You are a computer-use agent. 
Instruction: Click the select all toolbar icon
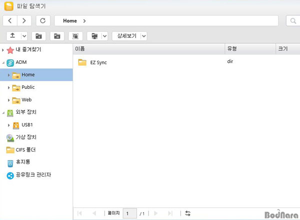click(x=75, y=36)
